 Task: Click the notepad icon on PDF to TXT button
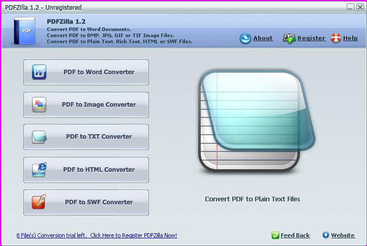click(39, 137)
